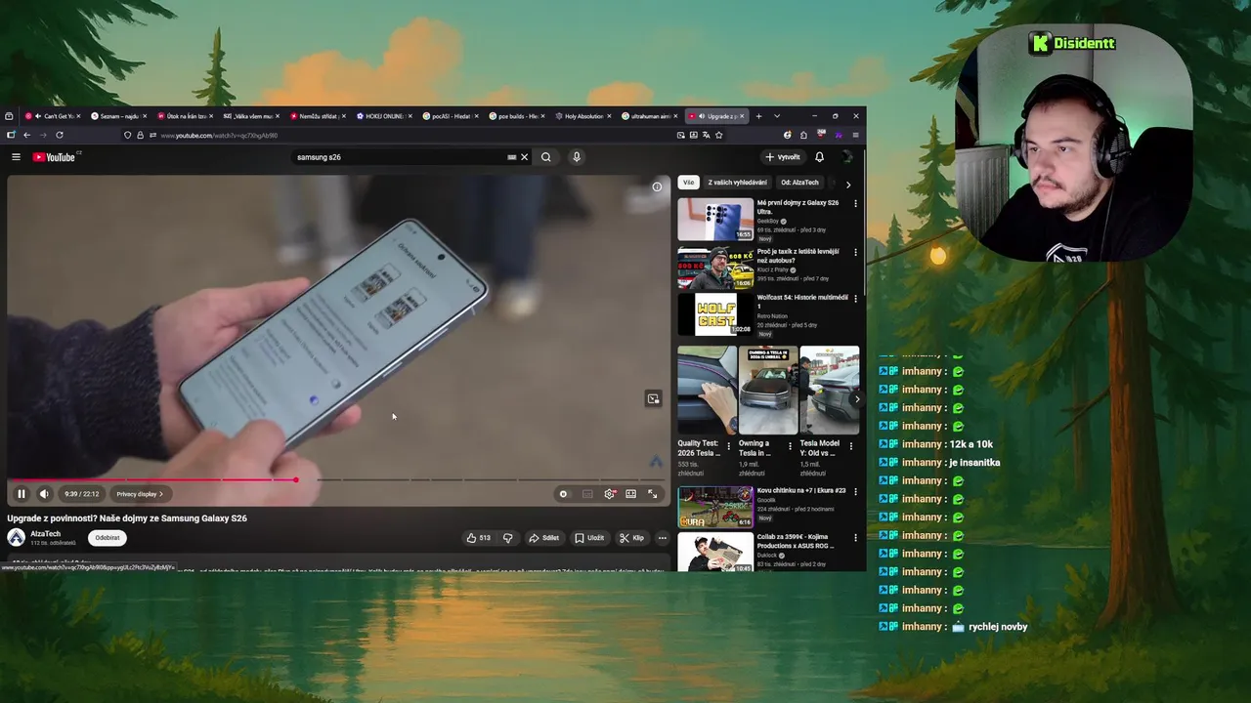Toggle the autoplay switch in player
1251x703 pixels.
(563, 494)
